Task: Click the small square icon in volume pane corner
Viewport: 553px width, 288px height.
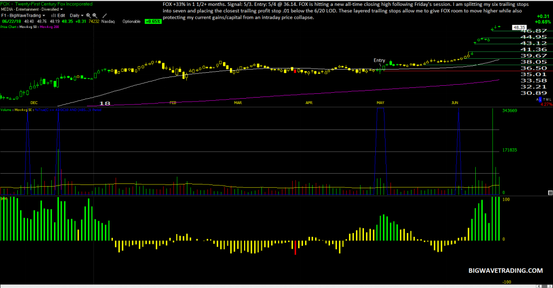Action: coord(550,193)
